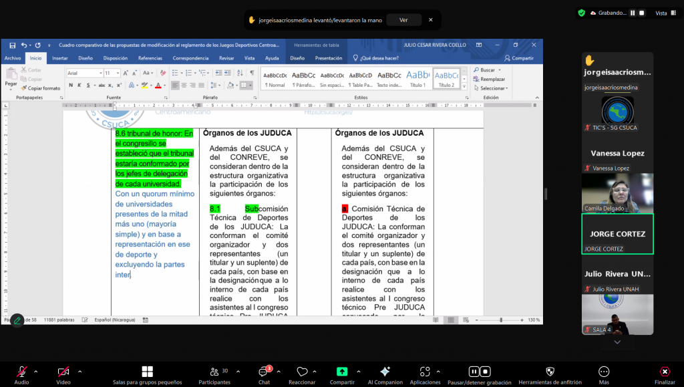This screenshot has height=387, width=684.
Task: Open Salas para grupos pequeños
Action: 147,372
